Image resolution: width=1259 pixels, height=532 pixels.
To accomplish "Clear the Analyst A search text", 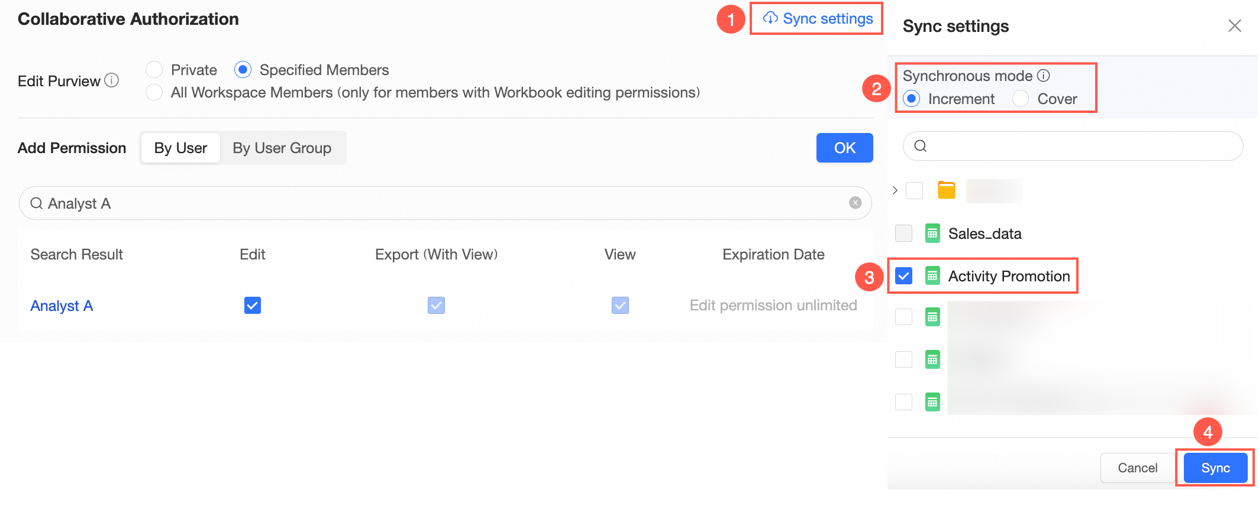I will coord(855,203).
